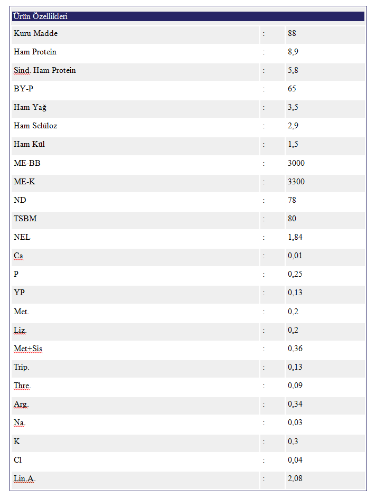Viewport: 376px width, 498px height.
Task: Click the NEL value 1,84
Action: [x=295, y=237]
